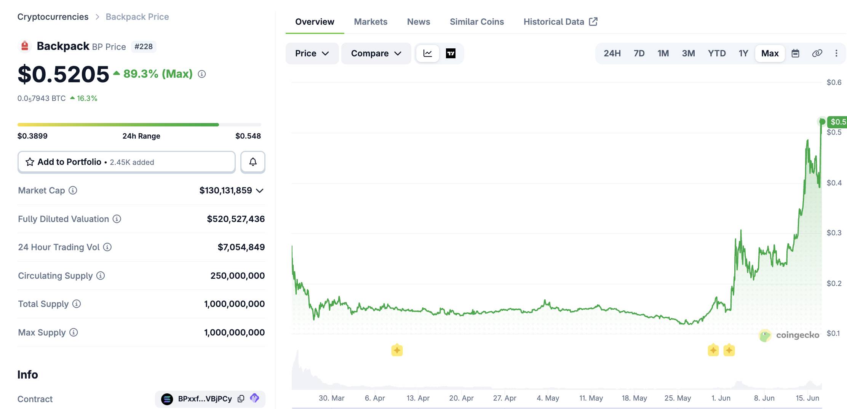Expand the Market Cap chevron
Viewport: 847px width, 409px height.
pyautogui.click(x=260, y=190)
